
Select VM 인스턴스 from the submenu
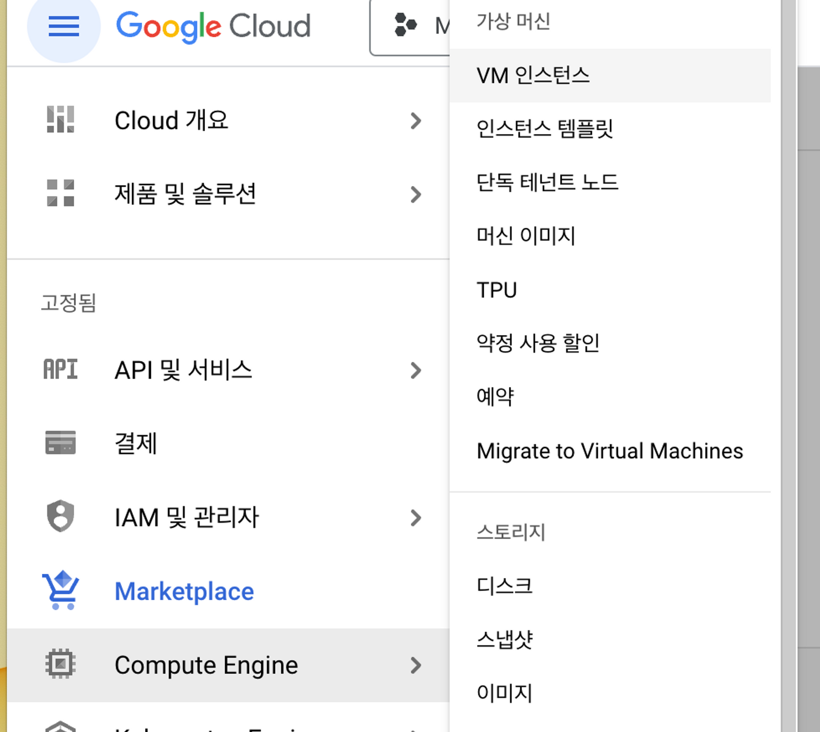(x=533, y=76)
